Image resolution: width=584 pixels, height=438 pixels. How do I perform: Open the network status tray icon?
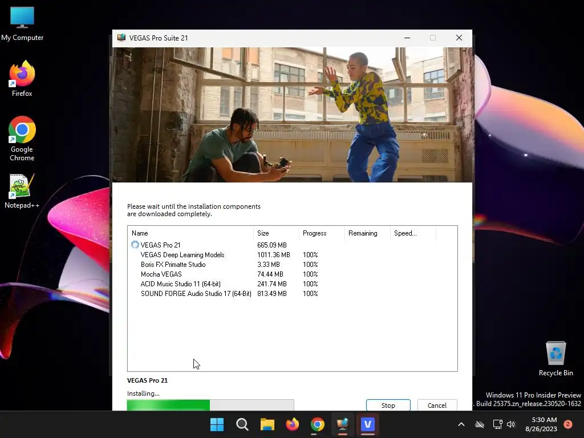(497, 424)
